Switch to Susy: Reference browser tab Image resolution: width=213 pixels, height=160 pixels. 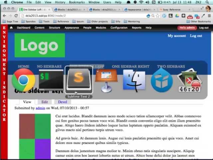[174, 10]
